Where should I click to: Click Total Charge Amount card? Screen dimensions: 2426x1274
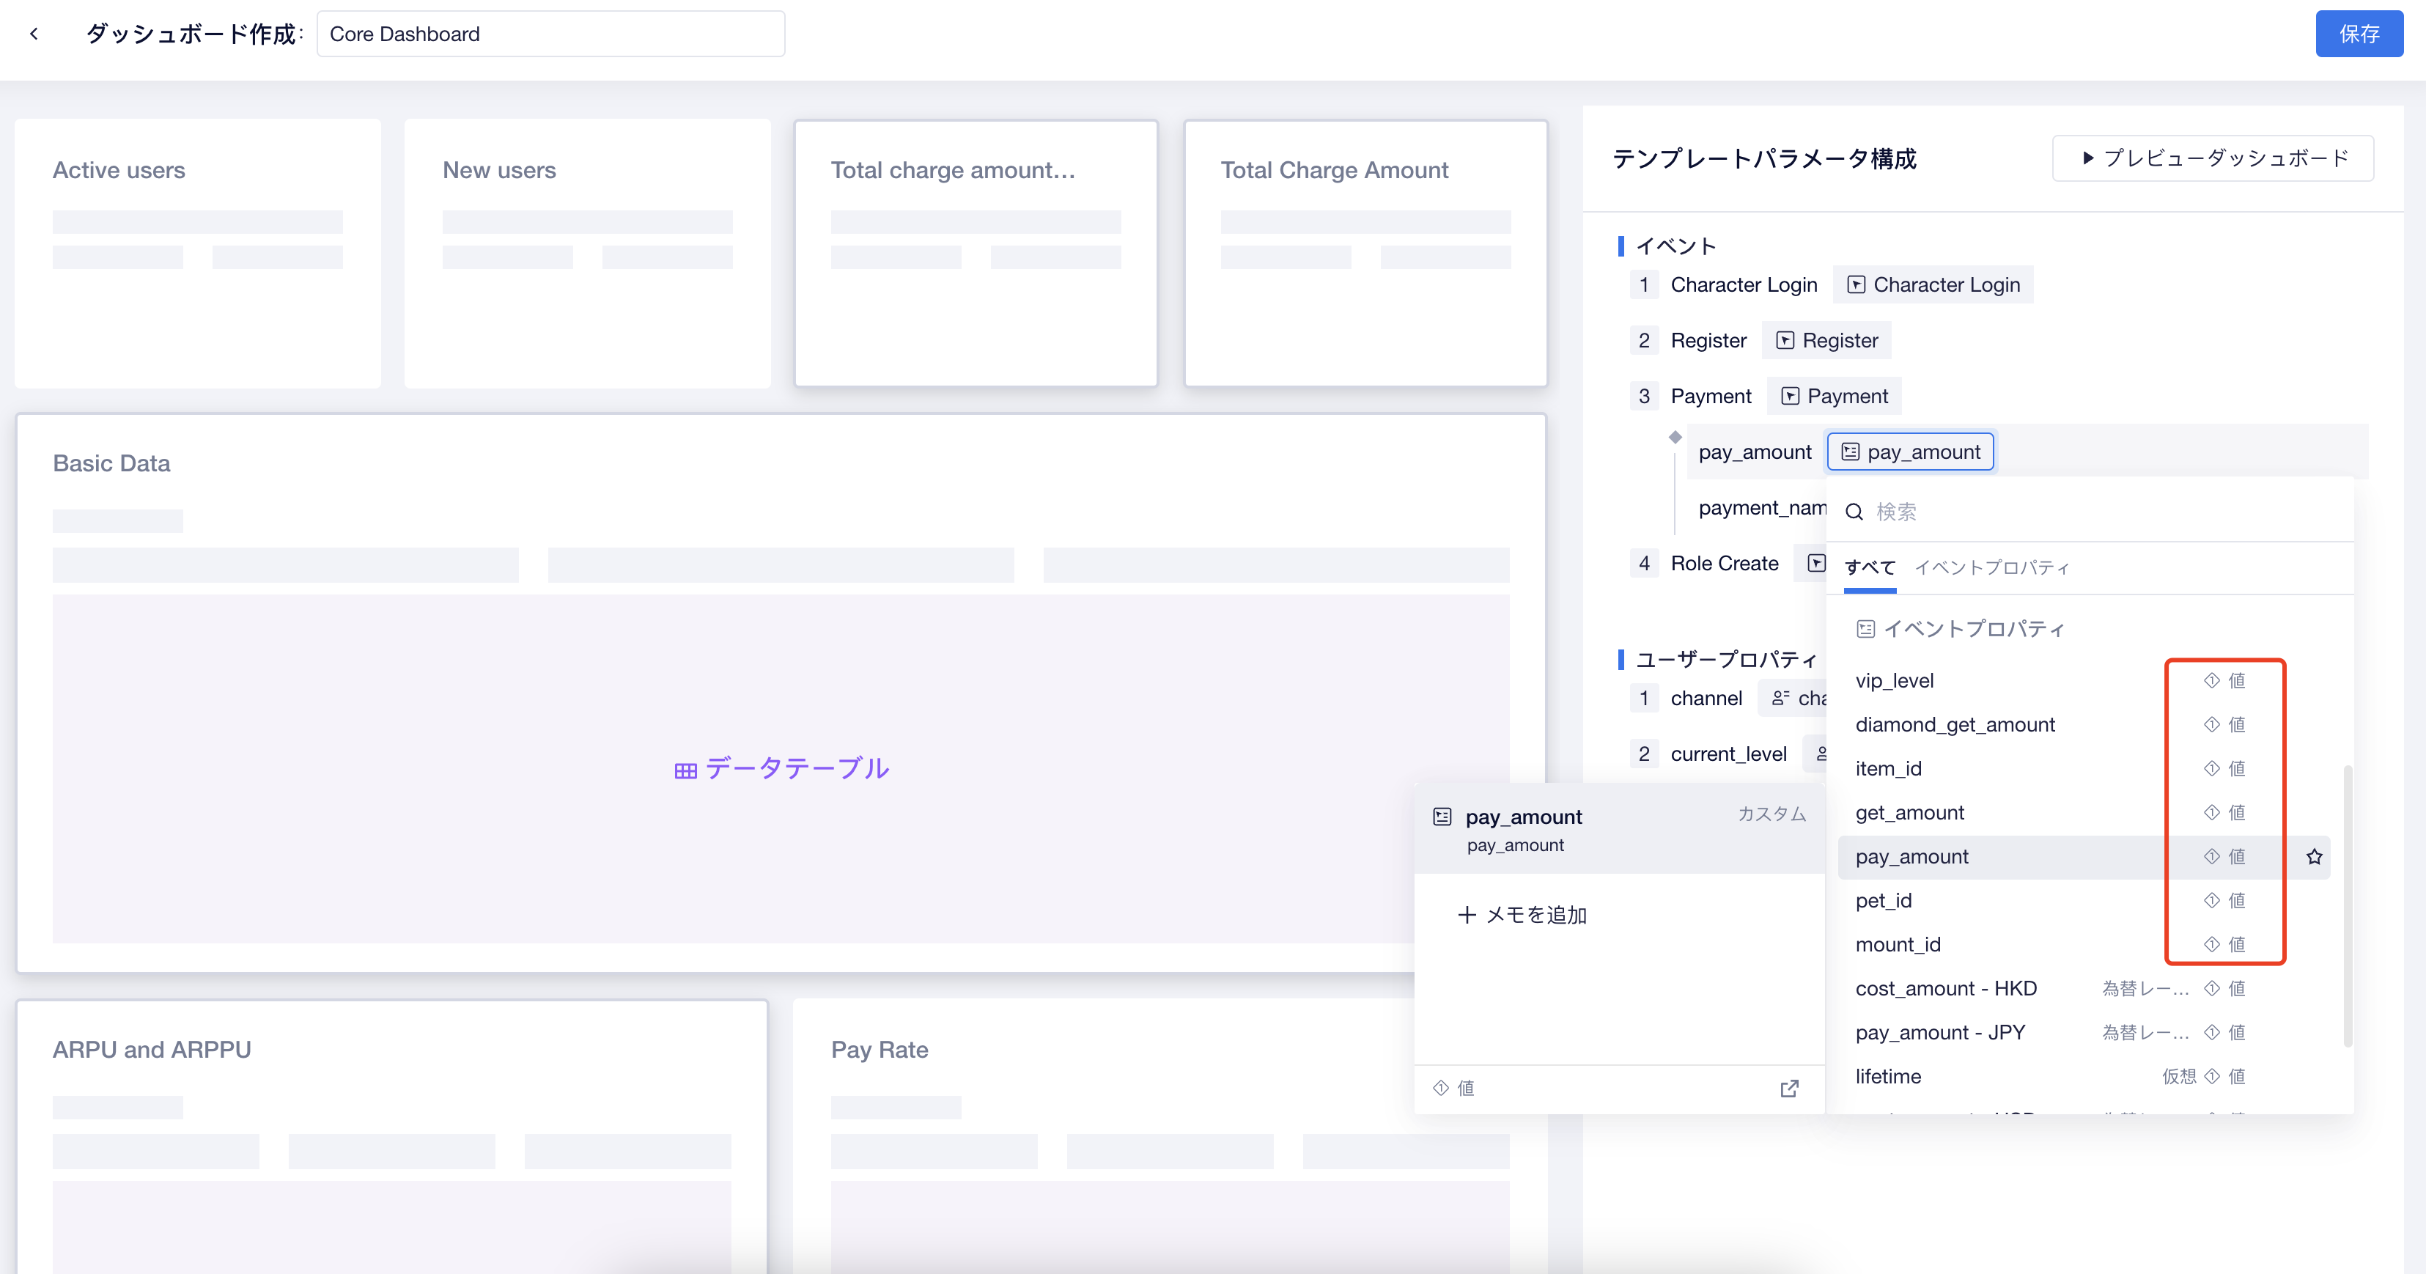(x=1365, y=254)
